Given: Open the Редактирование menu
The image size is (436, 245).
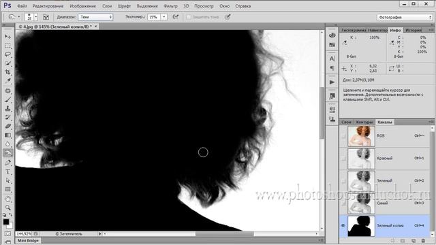Looking at the screenshot, I should (48, 6).
